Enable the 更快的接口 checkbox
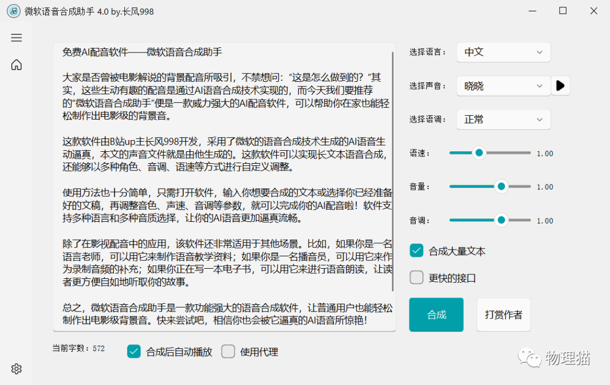This screenshot has width=610, height=385. point(416,278)
